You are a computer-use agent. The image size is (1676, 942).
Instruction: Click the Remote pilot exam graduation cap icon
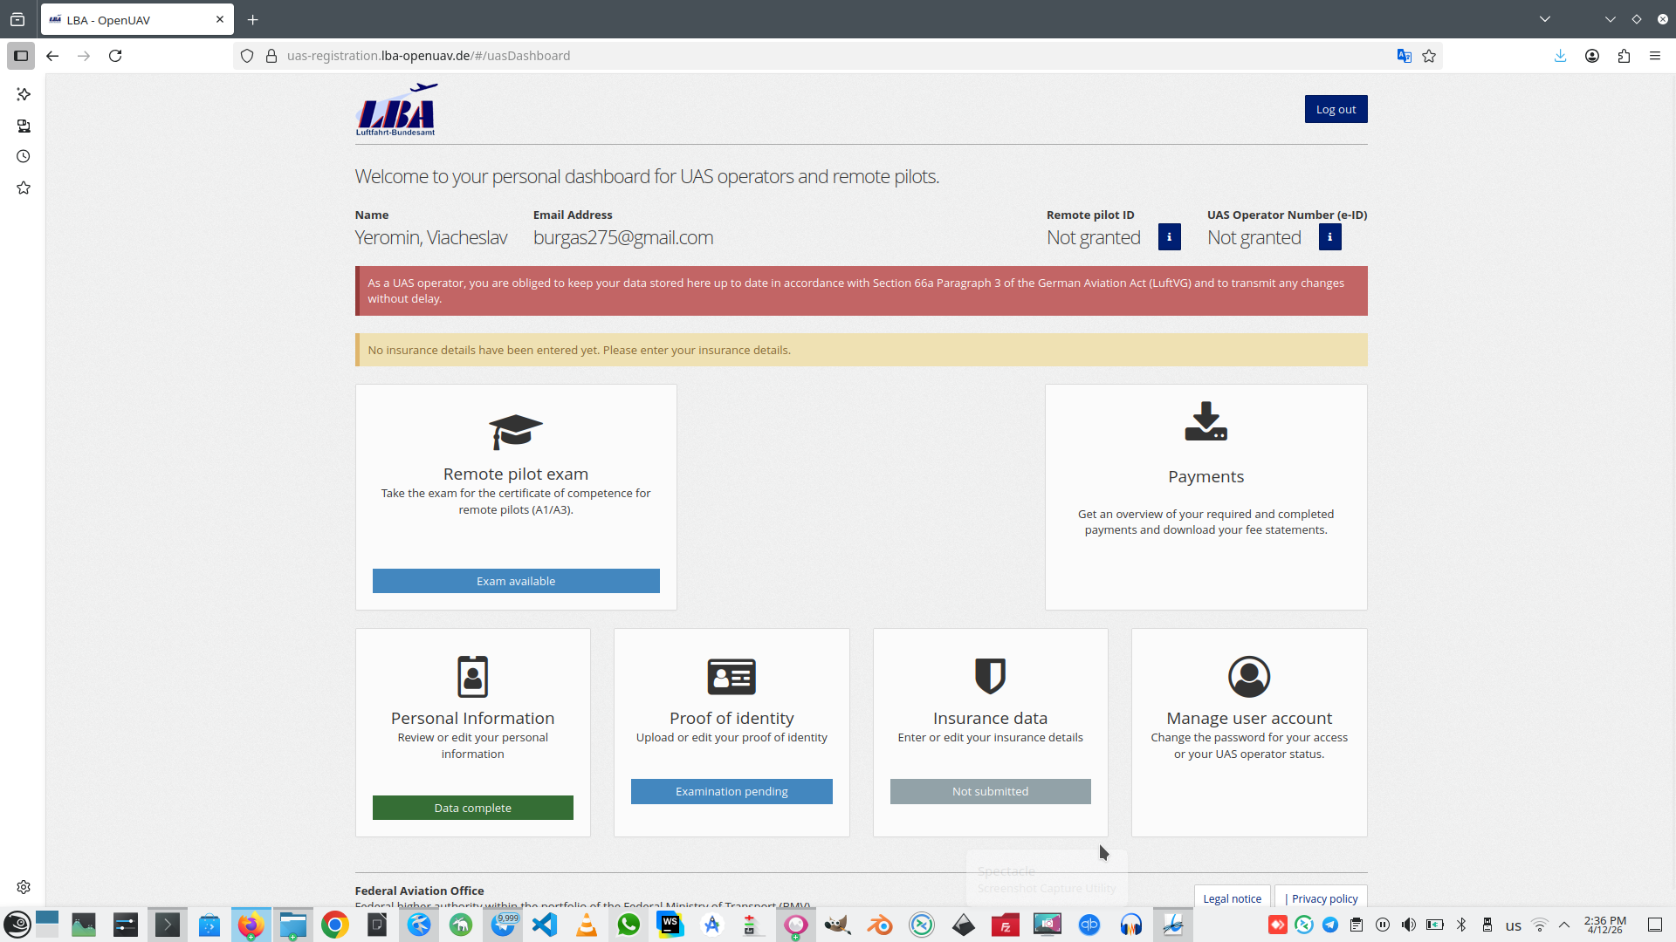[x=515, y=431]
